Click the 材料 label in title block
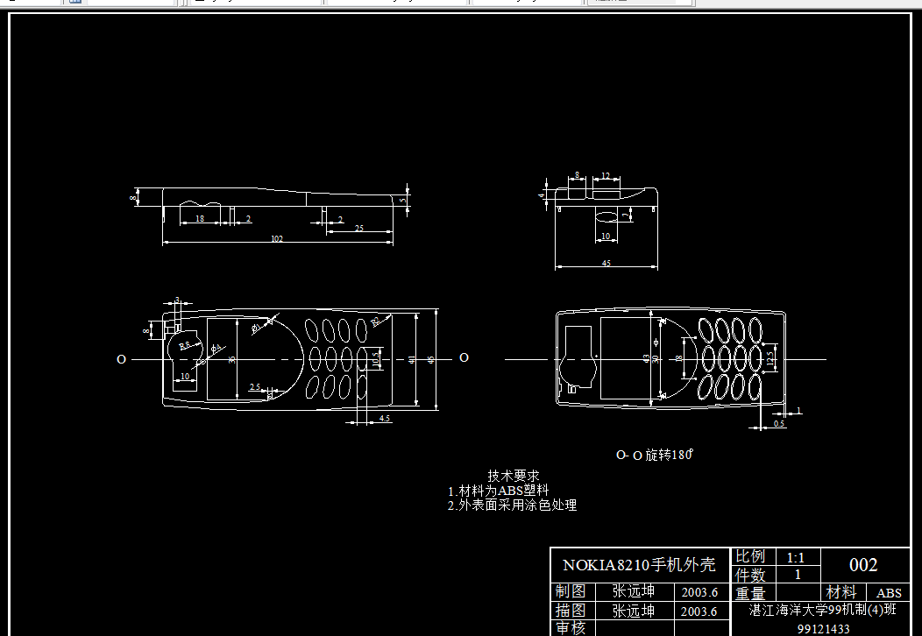The image size is (922, 636). click(840, 592)
